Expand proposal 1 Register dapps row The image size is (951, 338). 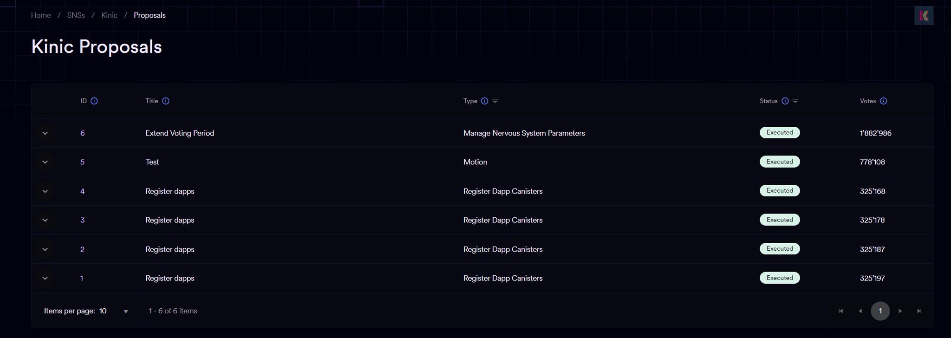pyautogui.click(x=45, y=278)
